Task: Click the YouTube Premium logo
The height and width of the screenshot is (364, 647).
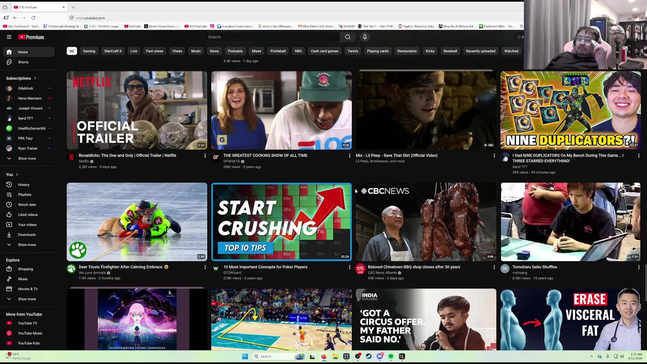Action: coord(31,37)
